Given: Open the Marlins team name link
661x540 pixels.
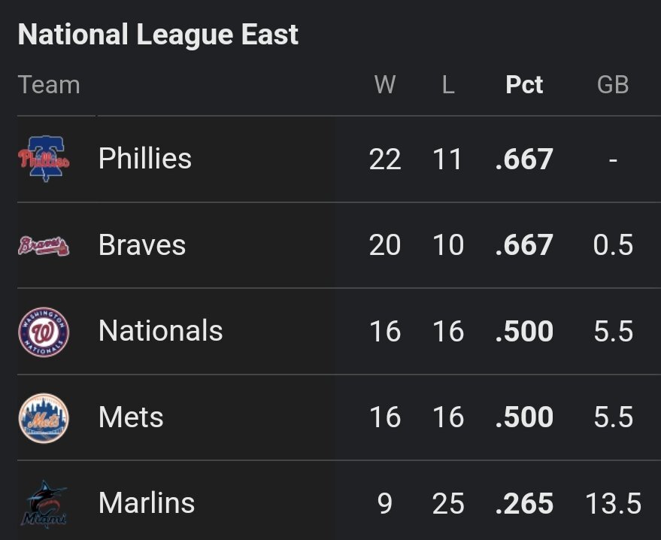Looking at the screenshot, I should pos(147,504).
